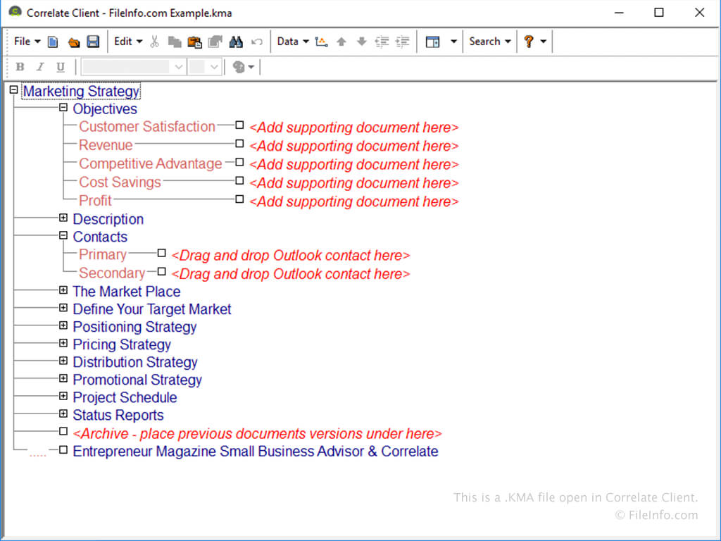Screen dimensions: 721x541
Task: Expand Define Your Target Market branch
Action: [63, 308]
